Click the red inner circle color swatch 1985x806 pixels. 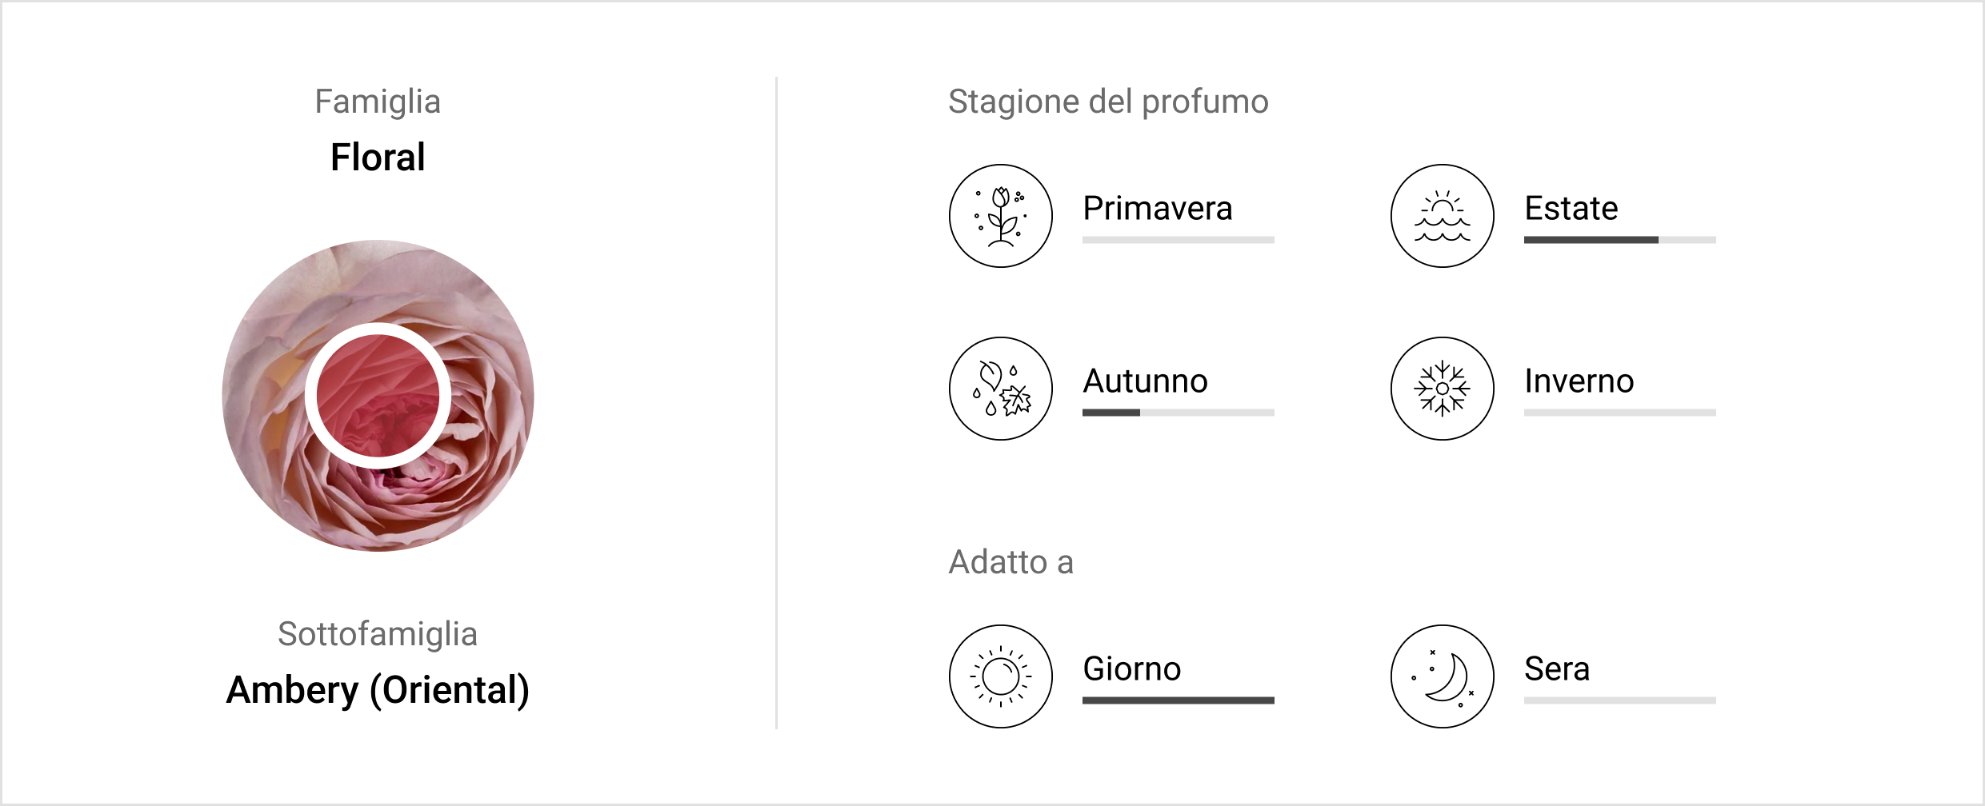378,396
